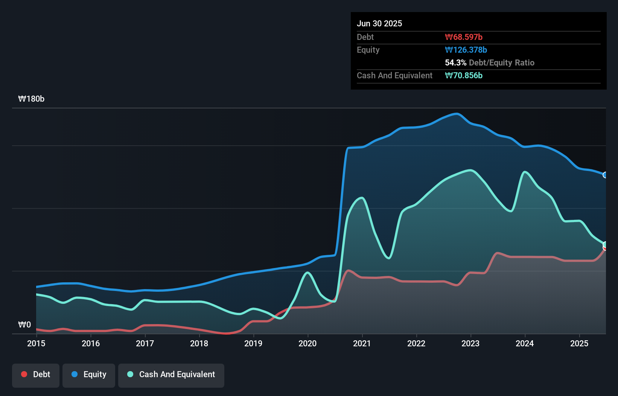The width and height of the screenshot is (618, 396).
Task: Expand the Jun 30 2025 tooltip header
Action: (379, 23)
